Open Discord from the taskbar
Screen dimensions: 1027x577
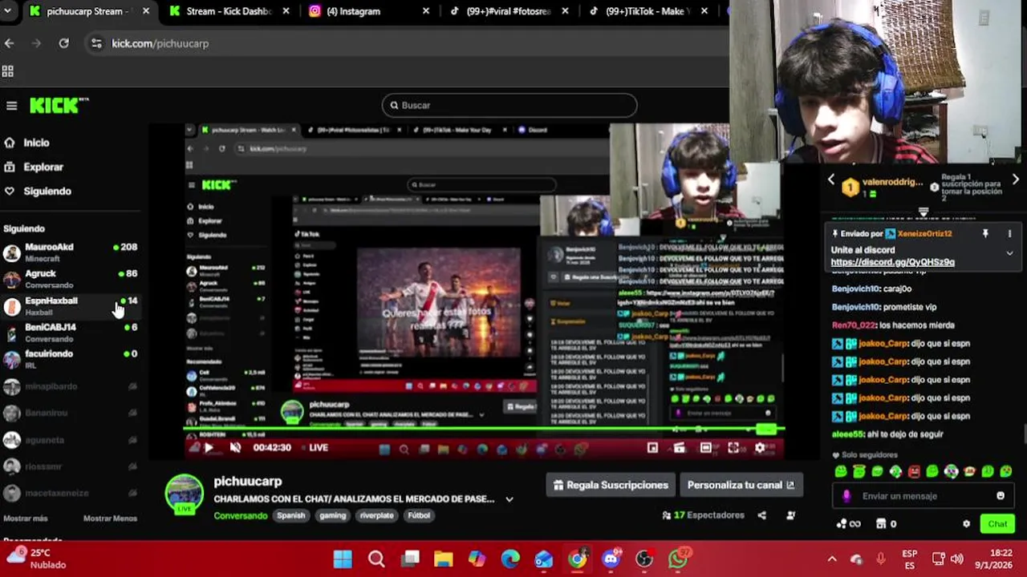[x=611, y=559]
